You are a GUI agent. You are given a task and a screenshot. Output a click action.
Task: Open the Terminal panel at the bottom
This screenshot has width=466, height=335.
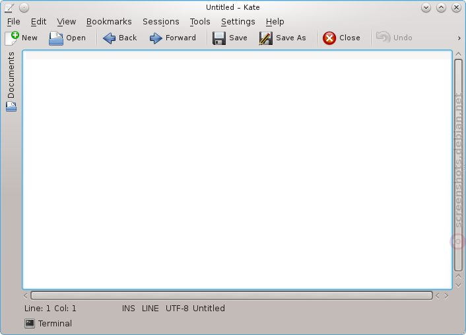pos(48,323)
